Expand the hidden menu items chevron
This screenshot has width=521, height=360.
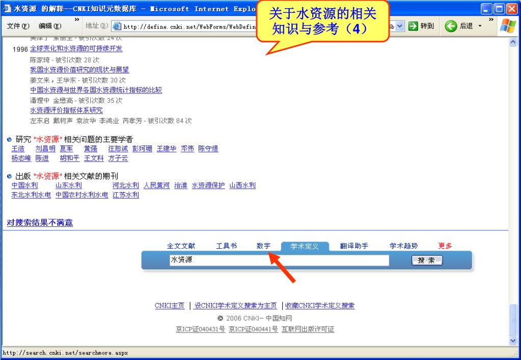(x=77, y=20)
